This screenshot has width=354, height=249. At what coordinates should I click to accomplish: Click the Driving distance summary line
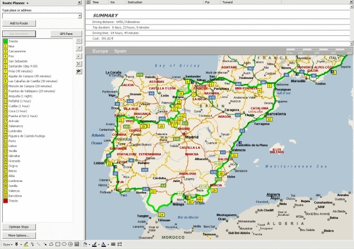click(x=116, y=22)
